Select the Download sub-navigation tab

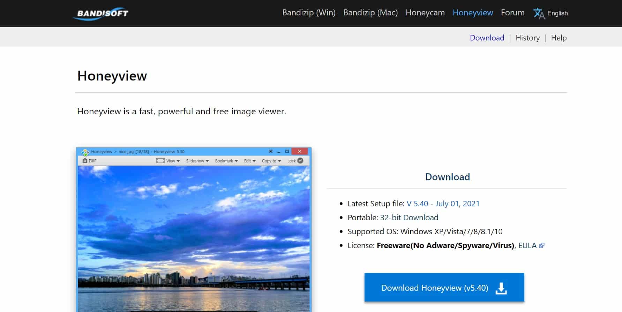tap(487, 38)
